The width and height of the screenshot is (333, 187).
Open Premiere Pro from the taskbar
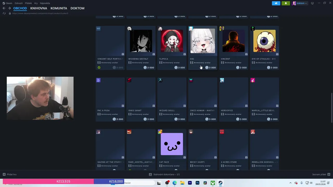click(x=190, y=183)
